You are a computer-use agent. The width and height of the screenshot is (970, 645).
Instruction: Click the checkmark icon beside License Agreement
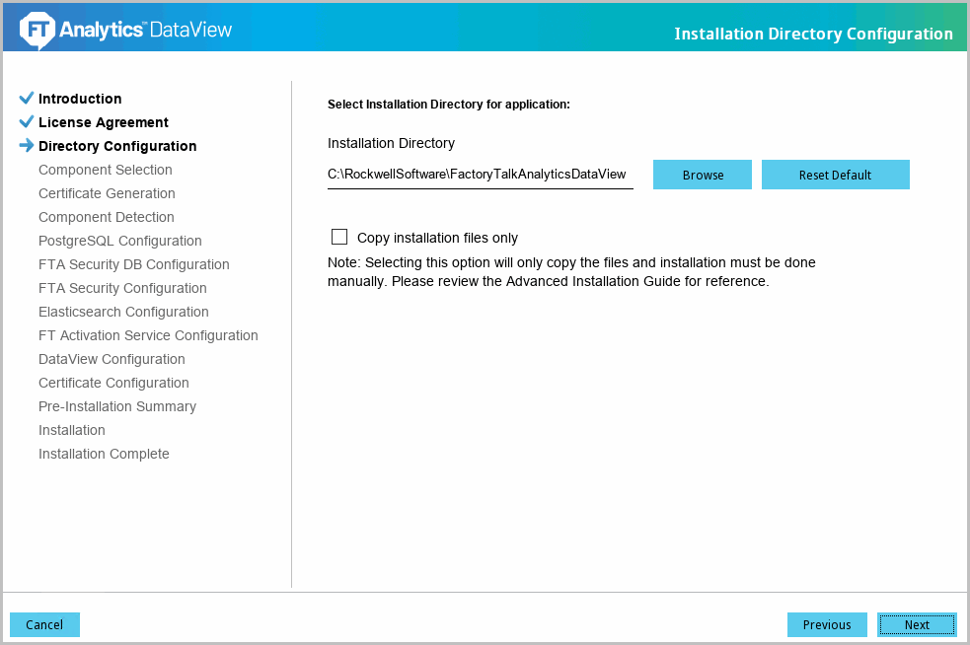click(x=27, y=121)
